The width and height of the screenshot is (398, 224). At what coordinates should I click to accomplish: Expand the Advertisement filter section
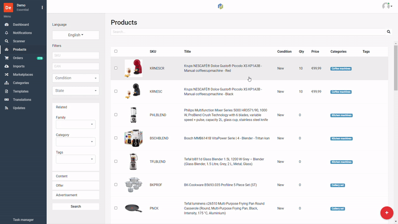pos(76,195)
